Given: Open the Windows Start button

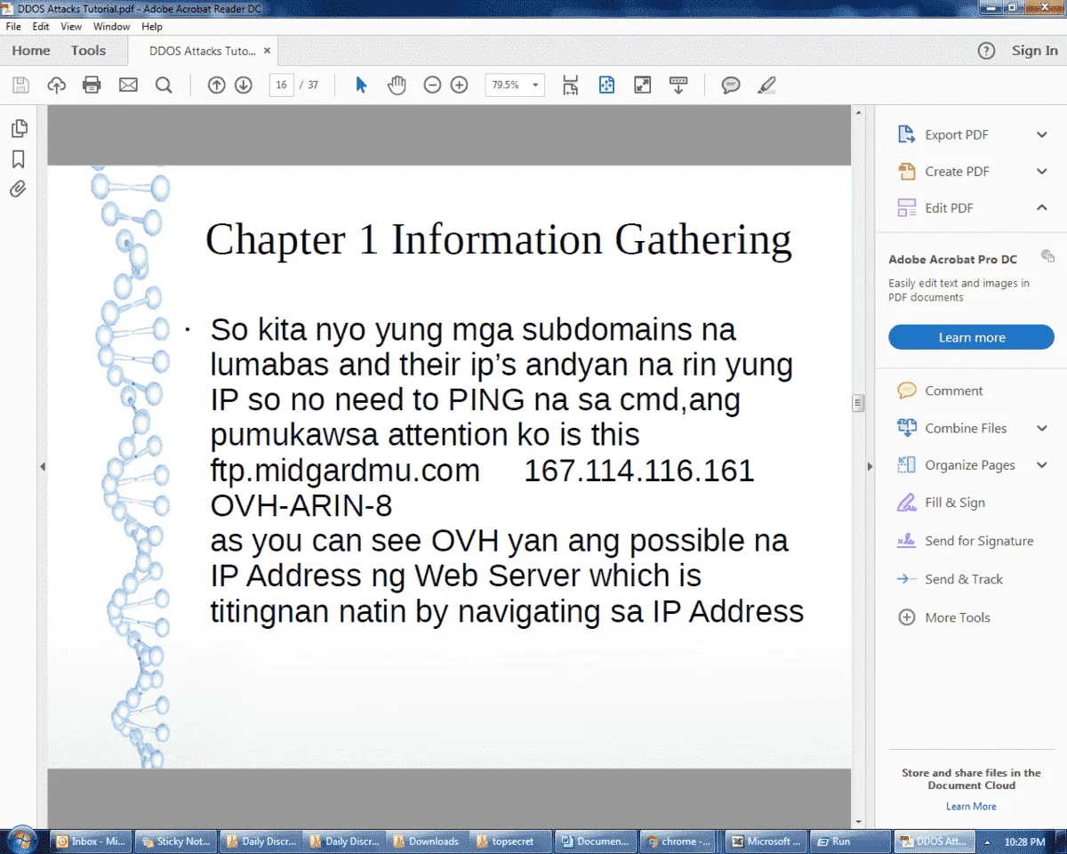Looking at the screenshot, I should point(23,840).
